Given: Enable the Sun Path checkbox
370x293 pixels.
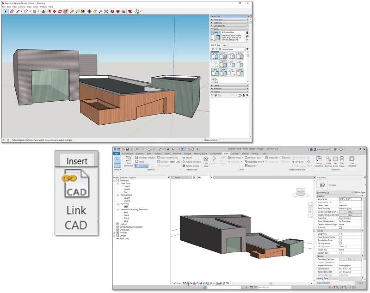Looking at the screenshot, I should (340, 227).
